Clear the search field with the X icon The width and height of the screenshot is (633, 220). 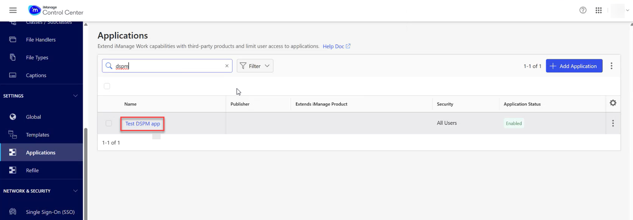coord(227,66)
